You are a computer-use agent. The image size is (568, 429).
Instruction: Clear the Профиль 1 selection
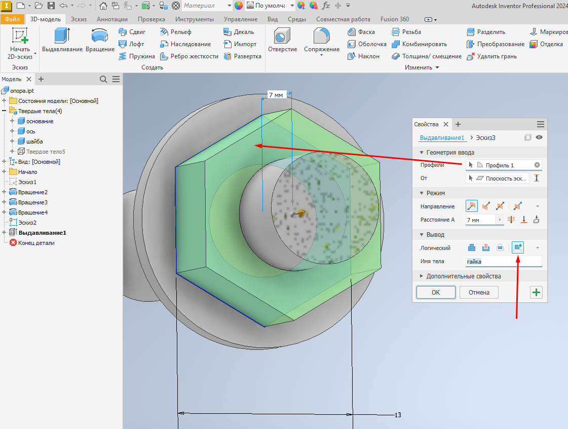coord(537,165)
